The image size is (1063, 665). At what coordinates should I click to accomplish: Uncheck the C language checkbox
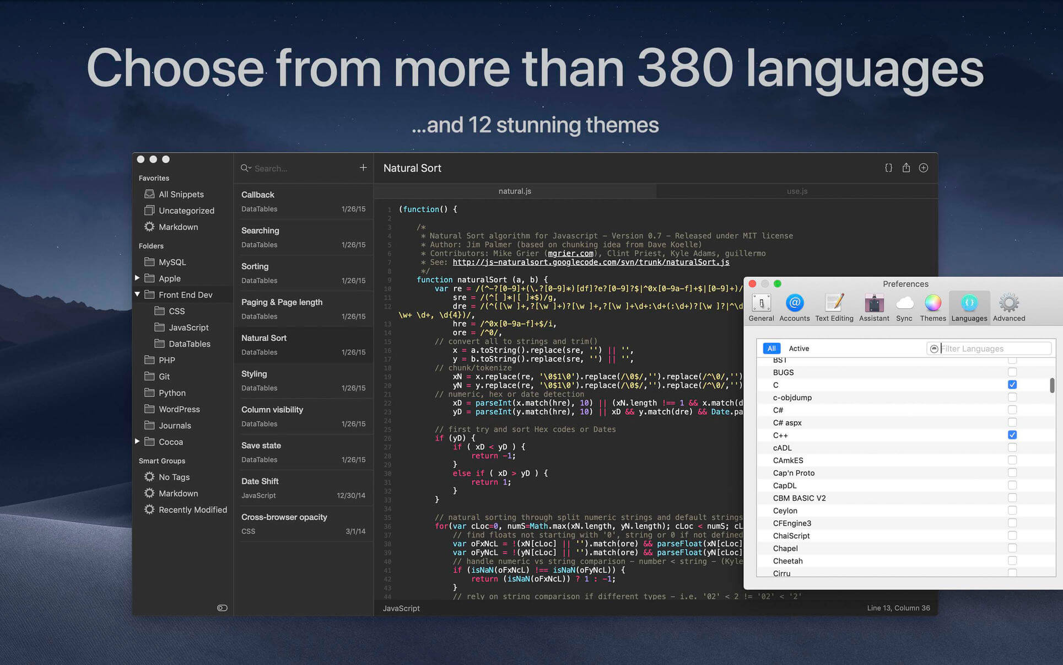tap(1012, 384)
